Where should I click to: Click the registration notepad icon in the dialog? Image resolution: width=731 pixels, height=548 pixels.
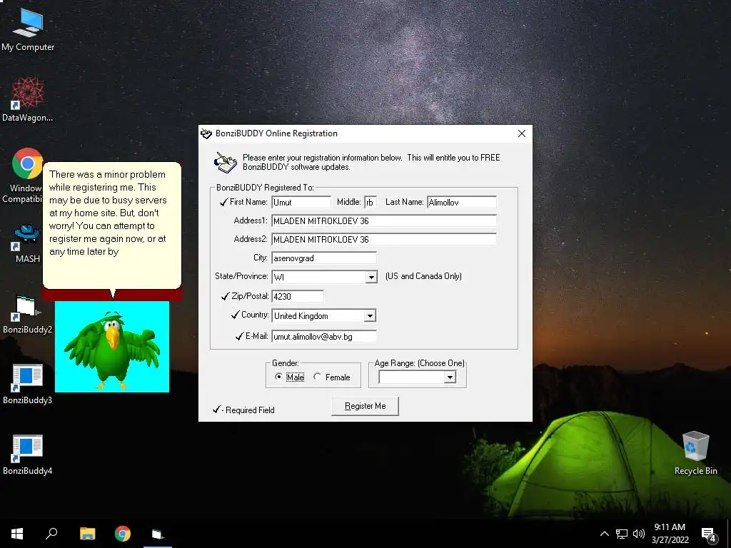pyautogui.click(x=226, y=163)
